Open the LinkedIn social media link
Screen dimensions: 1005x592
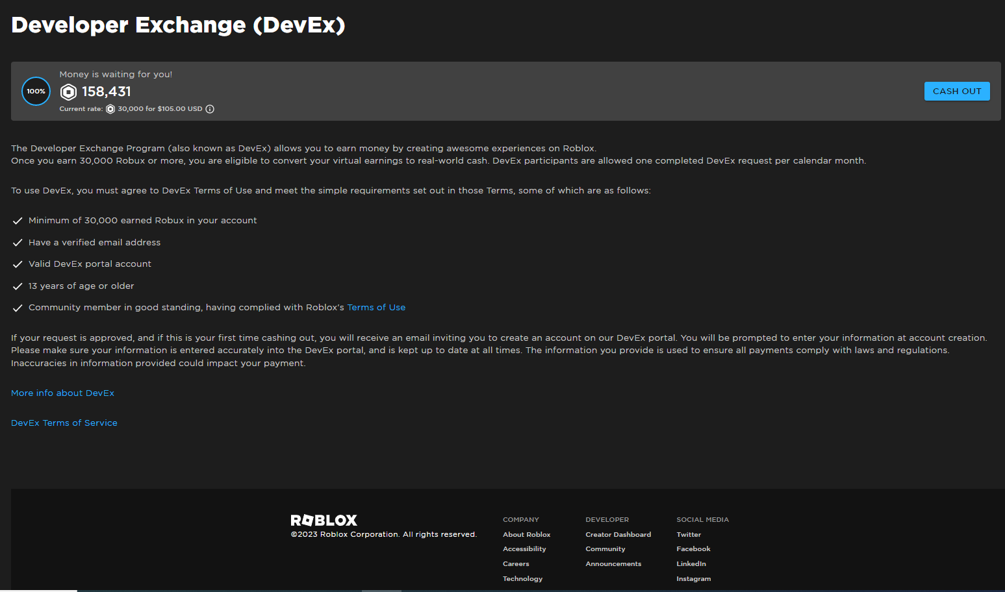691,564
